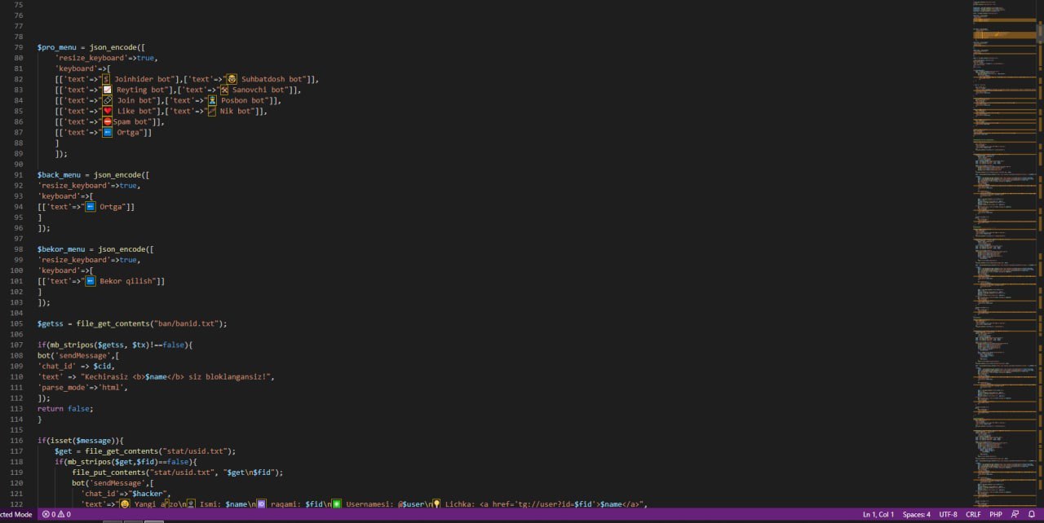Viewport: 1044px width, 523px height.
Task: Change indentation via Spaces: 4
Action: tap(917, 515)
